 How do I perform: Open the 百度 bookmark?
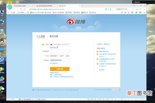coord(55,13)
